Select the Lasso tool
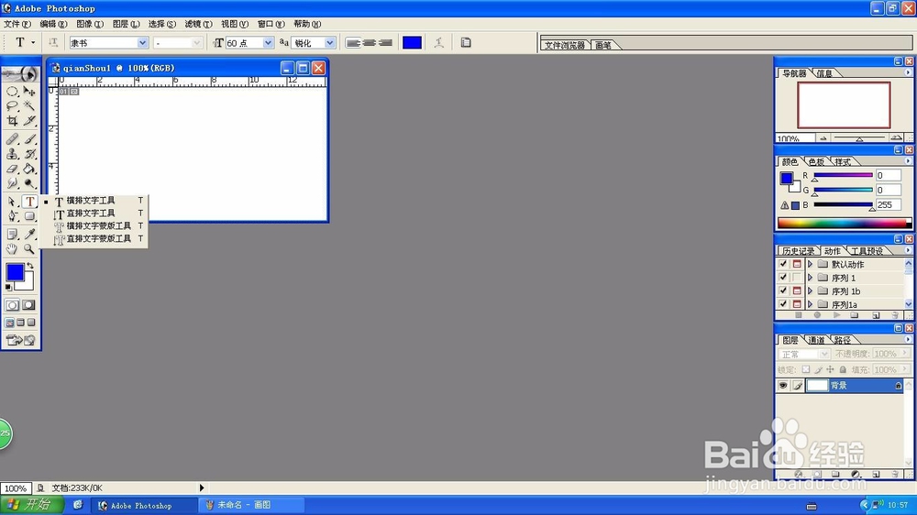The height and width of the screenshot is (515, 917). pos(12,105)
